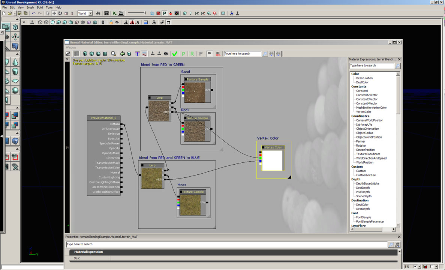Select the sphere preview primitive icon
The width and height of the screenshot is (445, 270).
(x=98, y=54)
